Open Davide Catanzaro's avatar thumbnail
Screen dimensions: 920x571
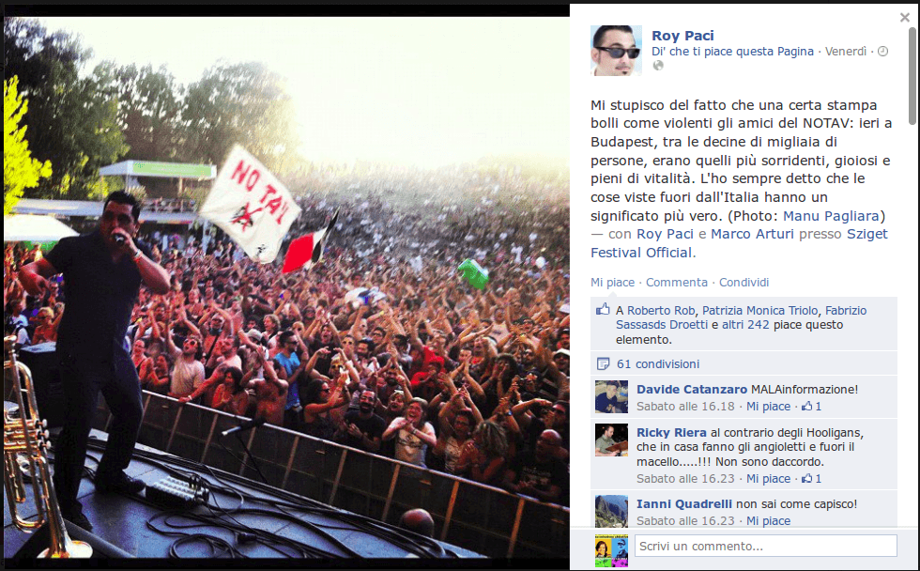[x=611, y=396]
